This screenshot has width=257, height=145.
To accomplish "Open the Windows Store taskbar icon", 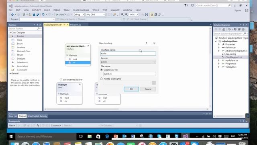I will coord(98,136).
